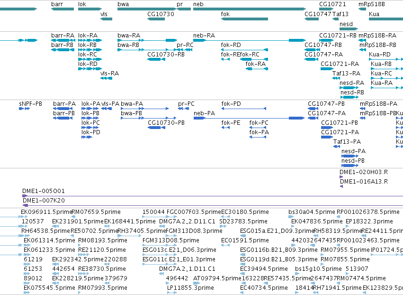Click the DME1-007K20 label

(44, 200)
